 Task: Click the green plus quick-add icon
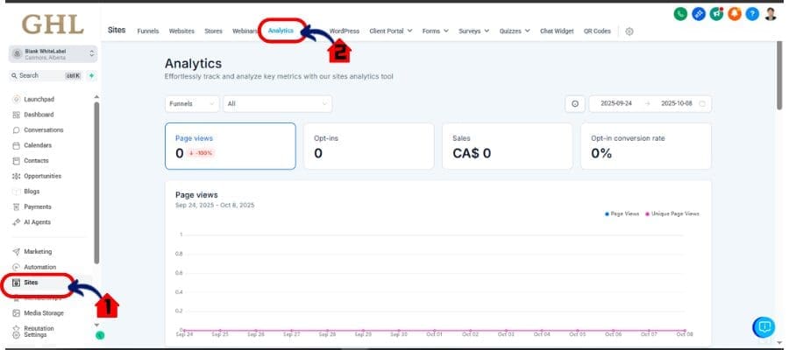(91, 76)
